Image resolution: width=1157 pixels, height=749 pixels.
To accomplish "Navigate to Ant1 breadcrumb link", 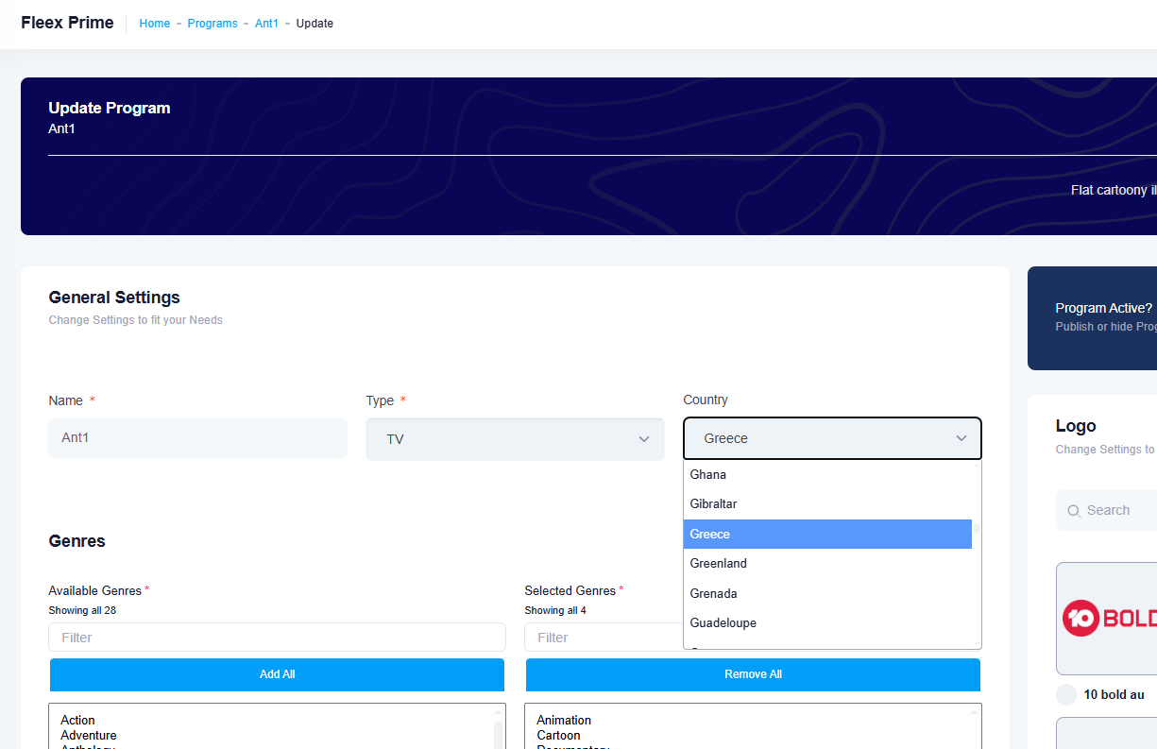I will coord(266,24).
